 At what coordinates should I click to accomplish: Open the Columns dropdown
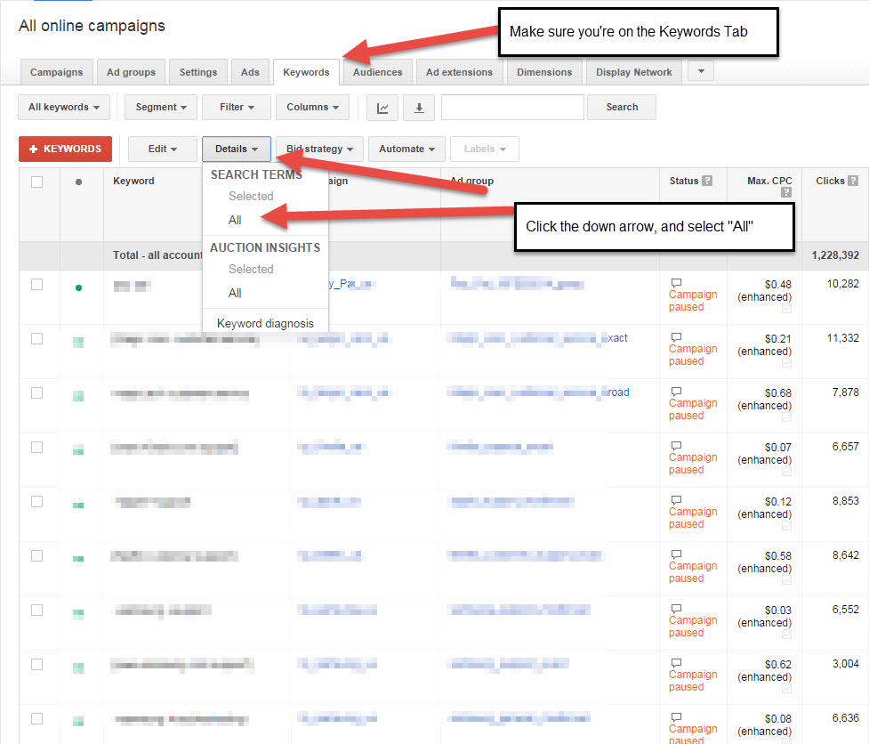312,107
